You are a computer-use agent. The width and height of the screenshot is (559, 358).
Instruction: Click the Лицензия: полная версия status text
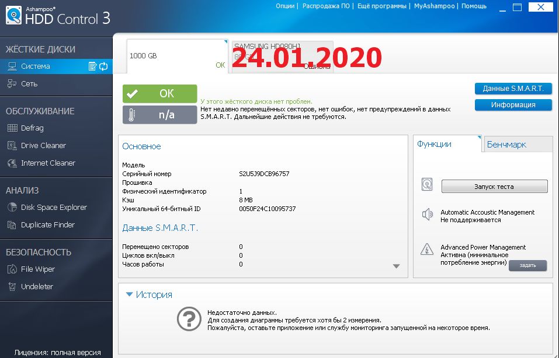click(57, 353)
